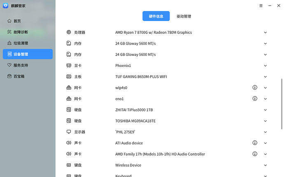Viewport: 284px width, 177px height.
Task: Select text TOSHIBA MG09ACA18TE
Action: [x=135, y=121]
